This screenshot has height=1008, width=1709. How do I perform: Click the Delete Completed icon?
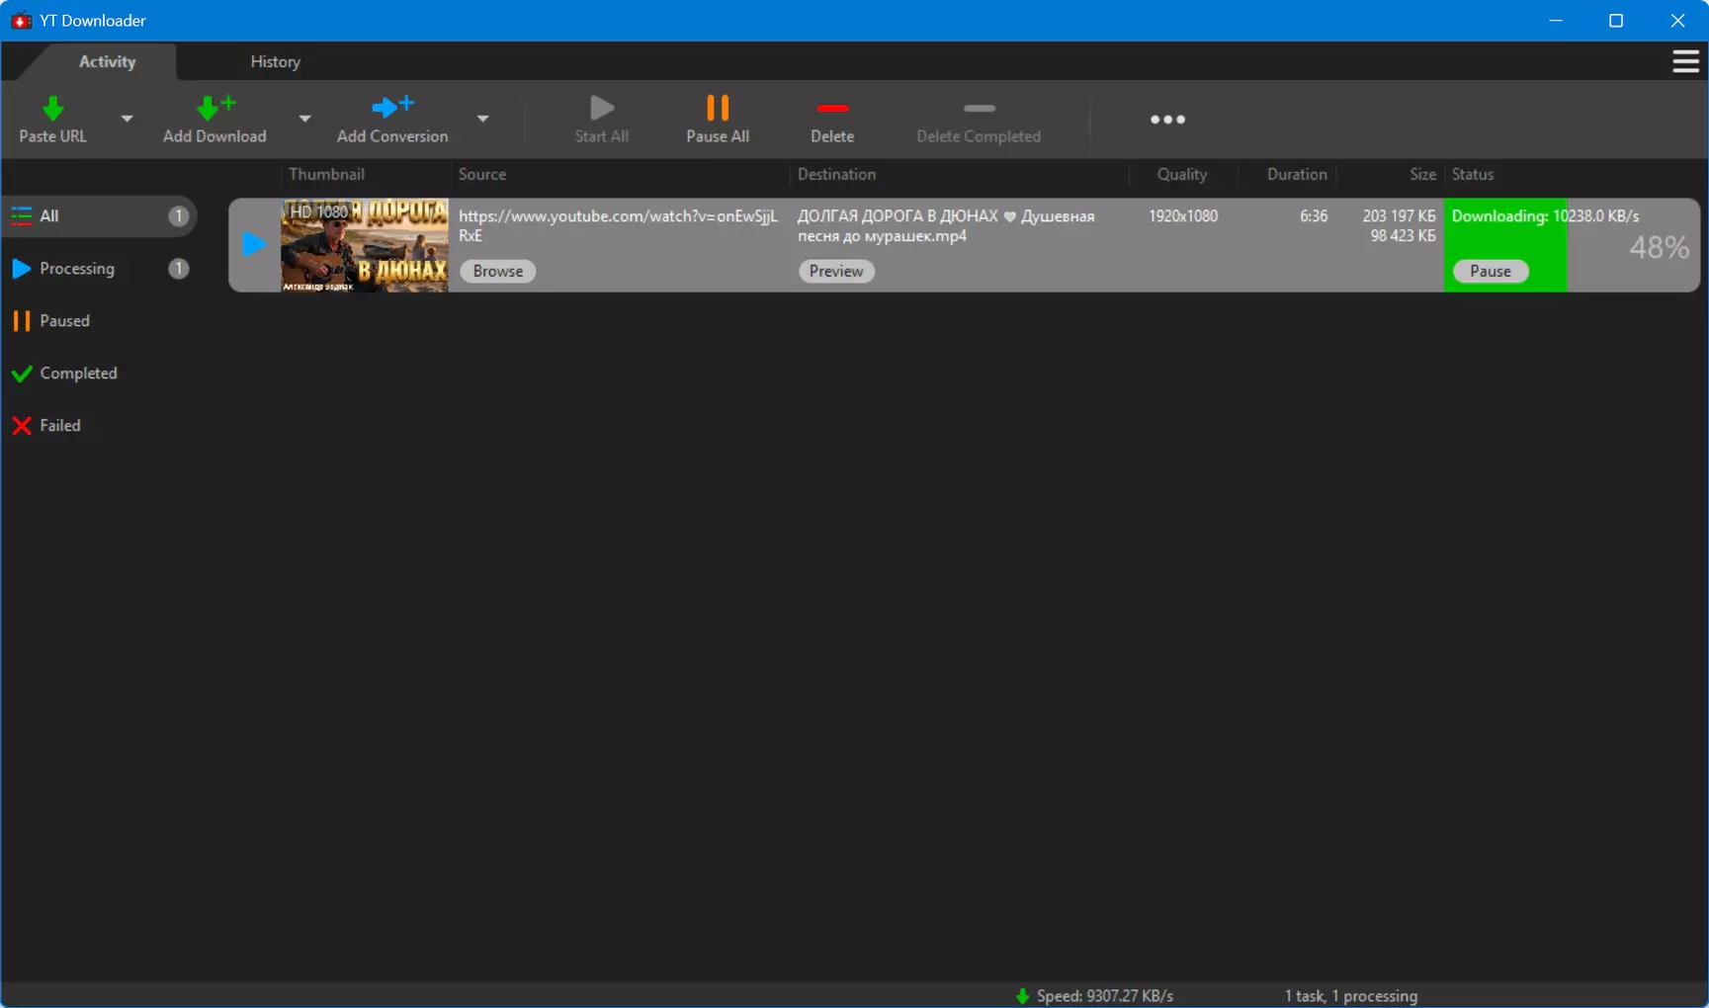click(979, 108)
